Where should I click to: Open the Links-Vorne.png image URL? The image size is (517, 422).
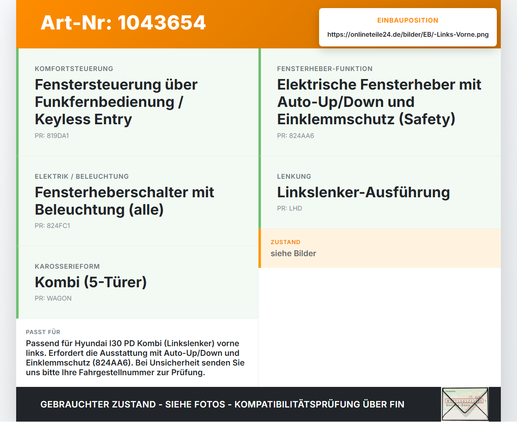[408, 35]
